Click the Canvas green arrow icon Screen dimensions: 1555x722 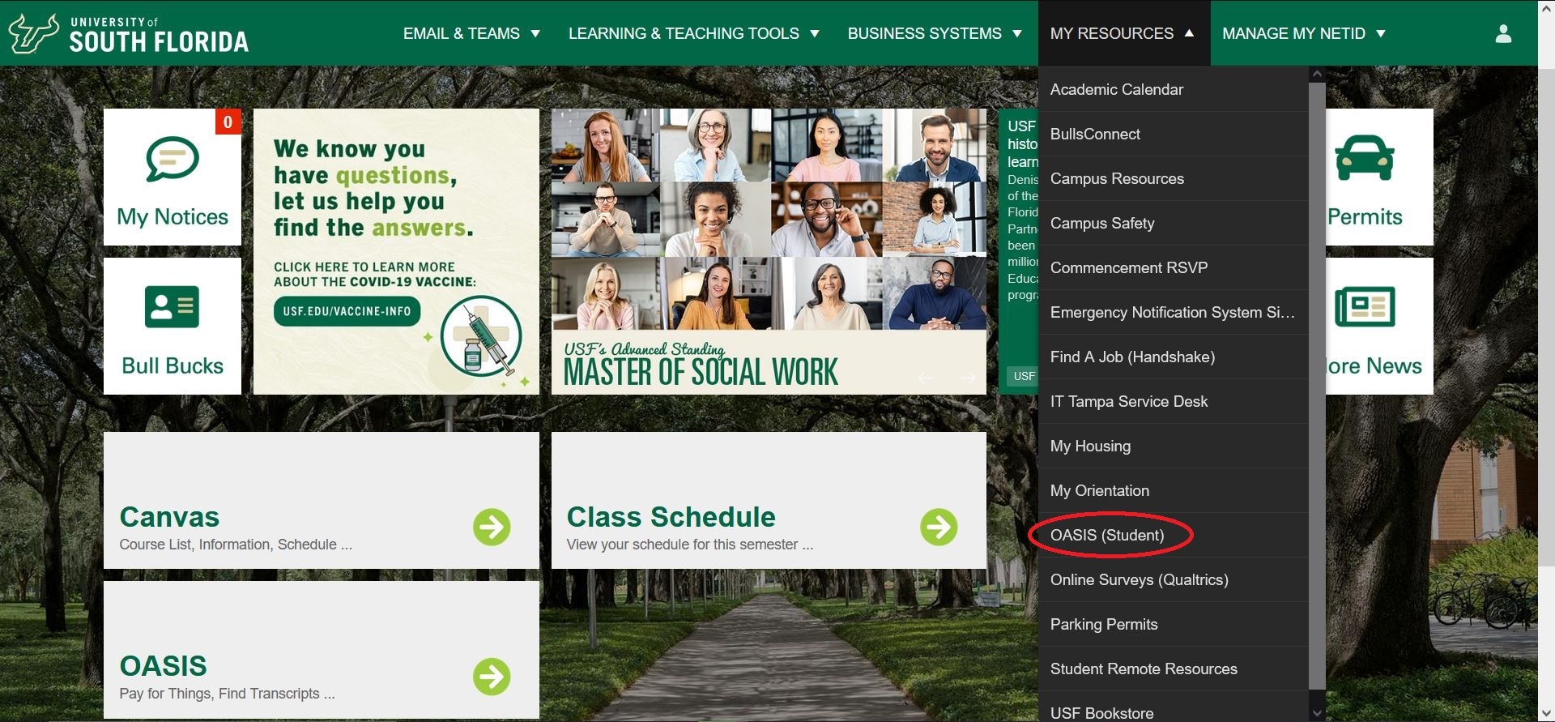click(492, 527)
